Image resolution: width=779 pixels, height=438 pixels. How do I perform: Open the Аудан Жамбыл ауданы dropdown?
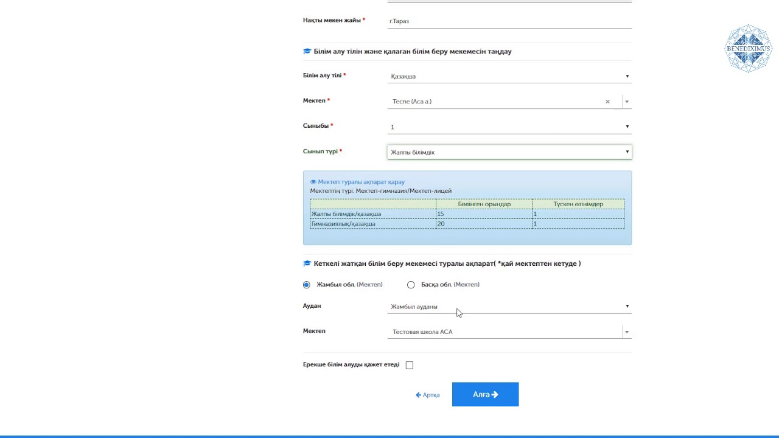pos(509,307)
